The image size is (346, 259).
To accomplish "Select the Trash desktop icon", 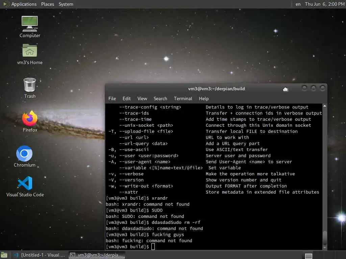I will pos(30,88).
